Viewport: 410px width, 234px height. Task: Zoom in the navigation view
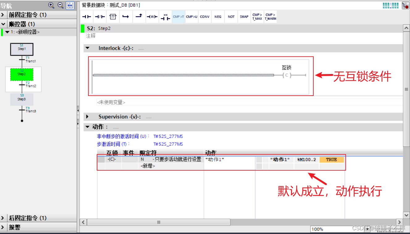point(51,5)
